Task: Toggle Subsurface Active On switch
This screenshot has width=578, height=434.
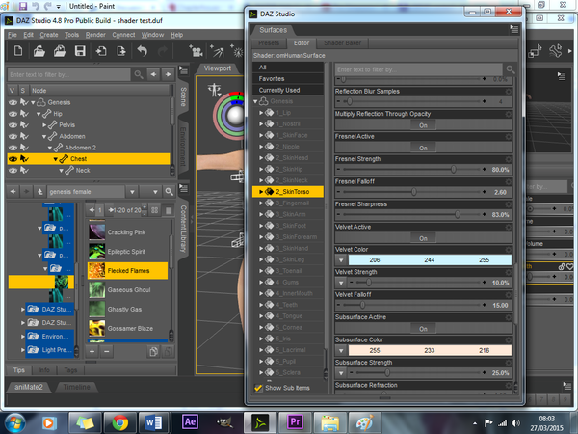Action: [423, 329]
